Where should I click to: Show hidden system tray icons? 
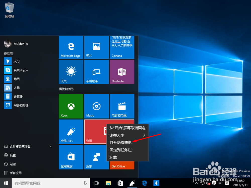point(197,183)
